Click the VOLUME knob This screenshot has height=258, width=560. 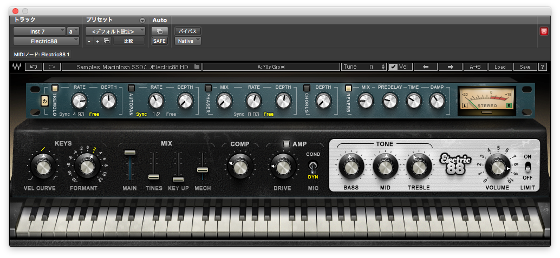498,167
